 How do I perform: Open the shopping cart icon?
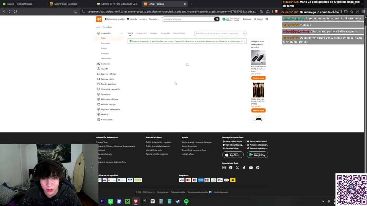[x=266, y=19]
